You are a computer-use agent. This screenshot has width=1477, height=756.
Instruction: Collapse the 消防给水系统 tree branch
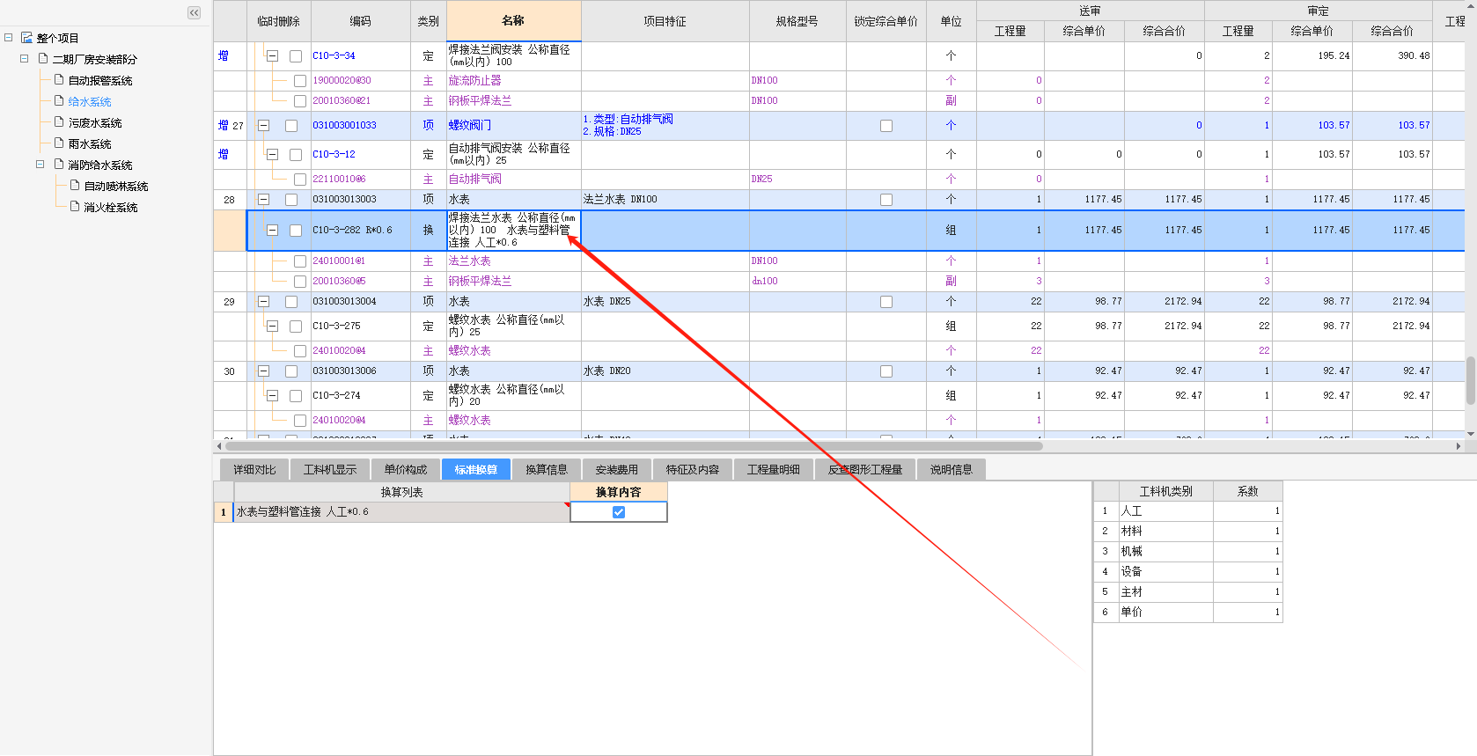[40, 165]
